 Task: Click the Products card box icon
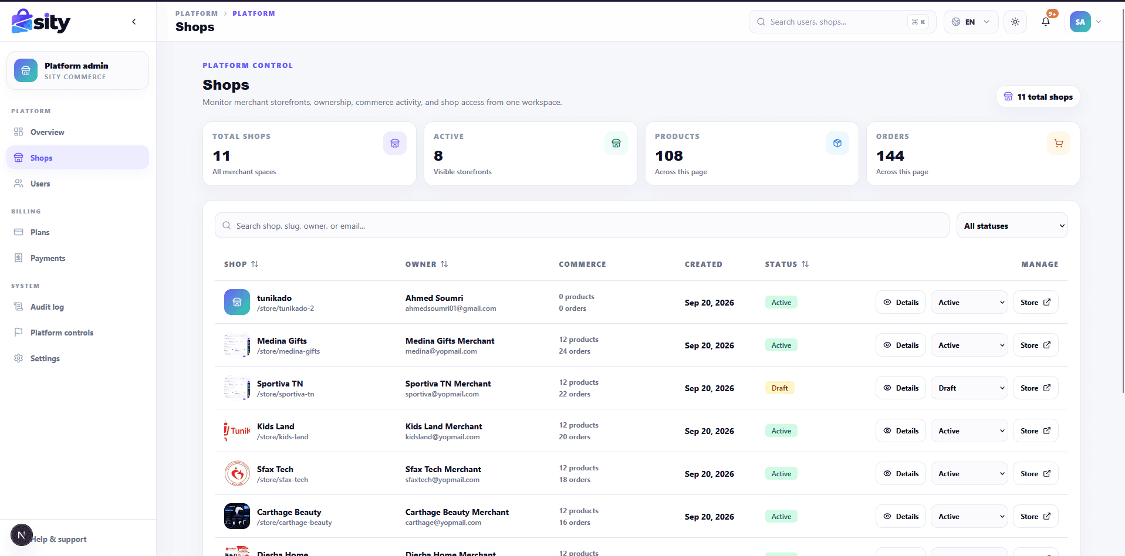click(837, 143)
